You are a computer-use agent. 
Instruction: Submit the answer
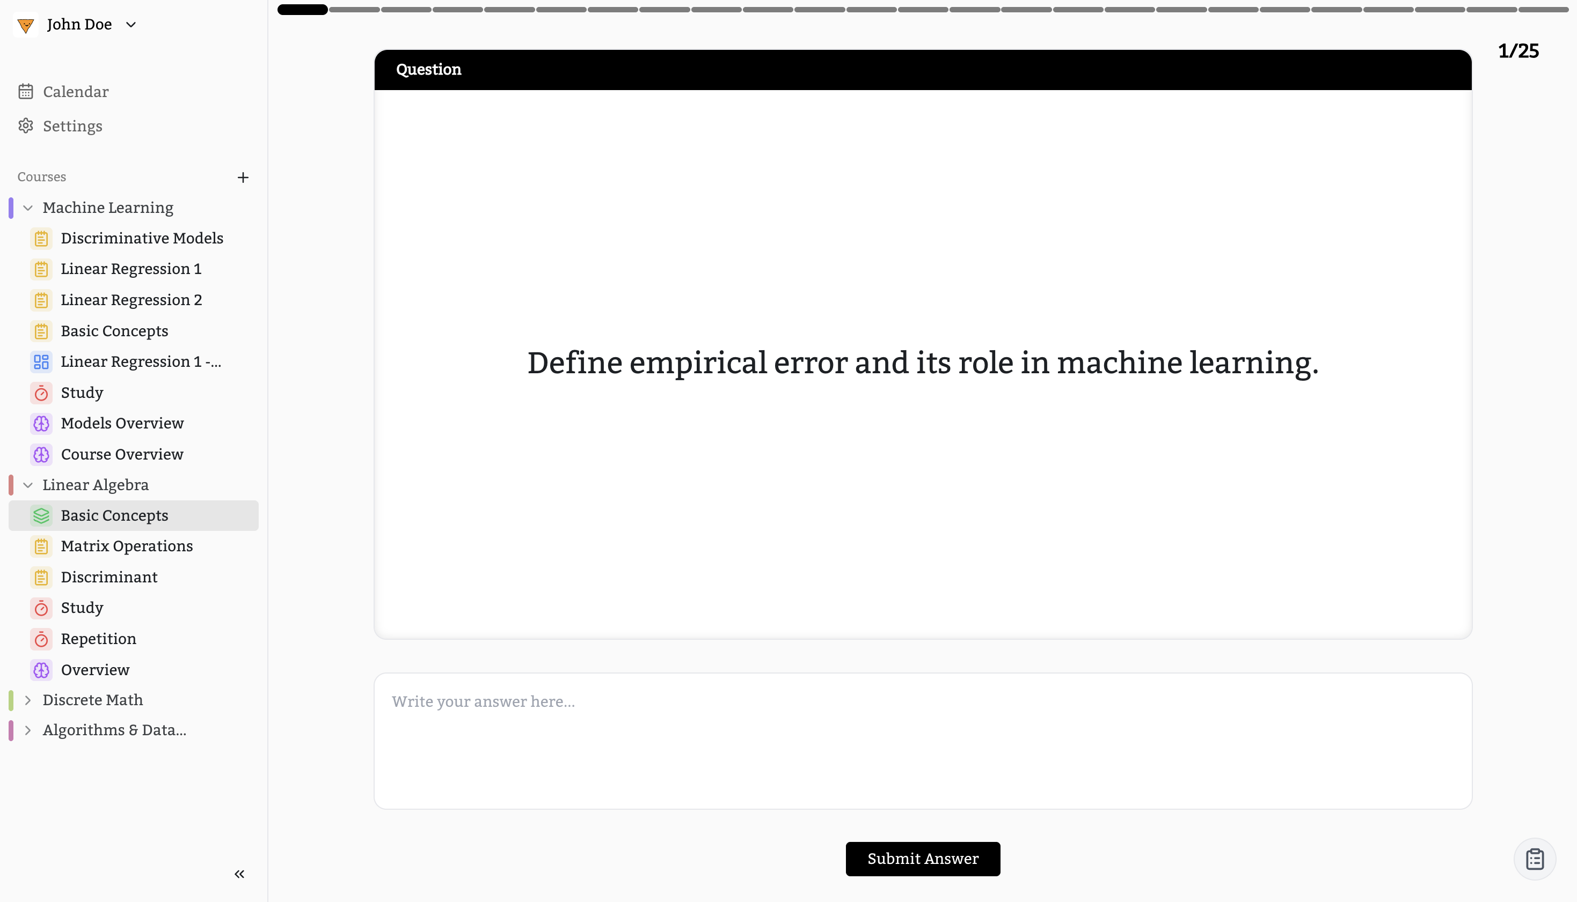(x=922, y=859)
